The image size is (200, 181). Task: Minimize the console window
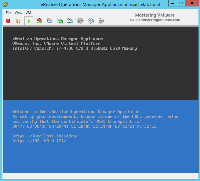click(x=173, y=3)
